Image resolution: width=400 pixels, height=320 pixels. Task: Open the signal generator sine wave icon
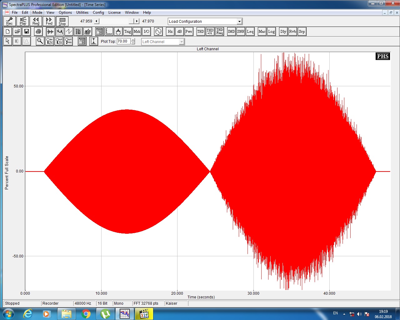(x=158, y=32)
